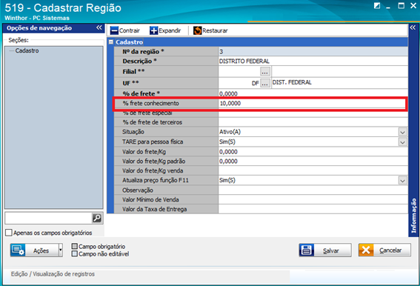Click the Valor Mínimo de Venda field
Image resolution: width=420 pixels, height=286 pixels.
[313, 200]
